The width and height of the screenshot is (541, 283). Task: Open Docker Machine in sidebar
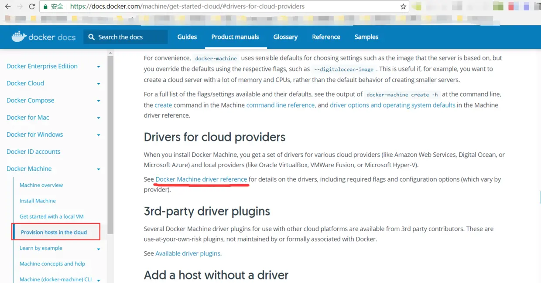point(29,168)
